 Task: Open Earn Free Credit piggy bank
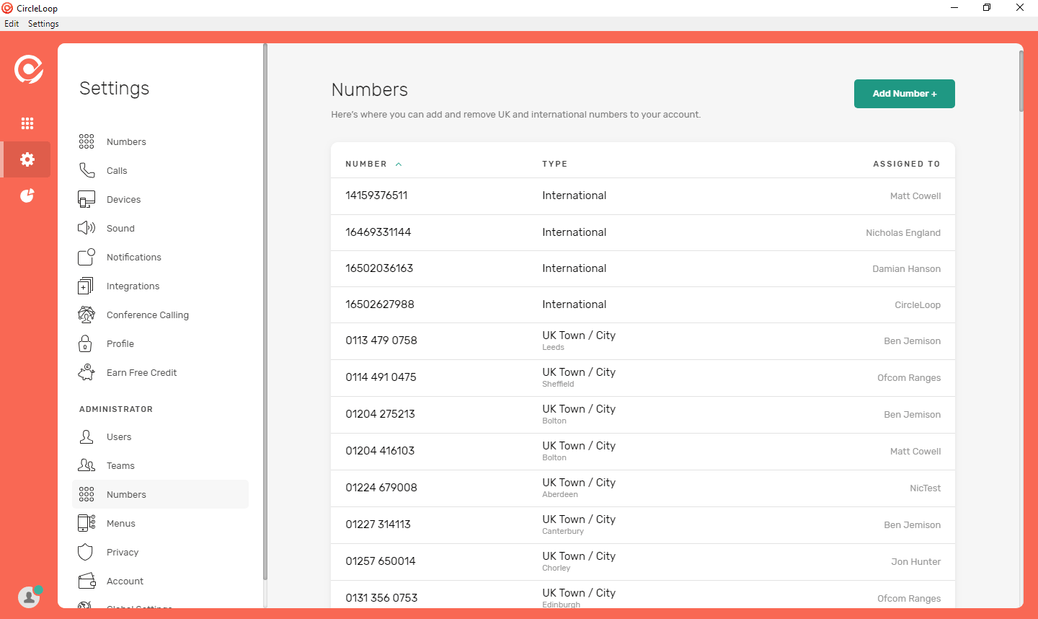tap(86, 372)
